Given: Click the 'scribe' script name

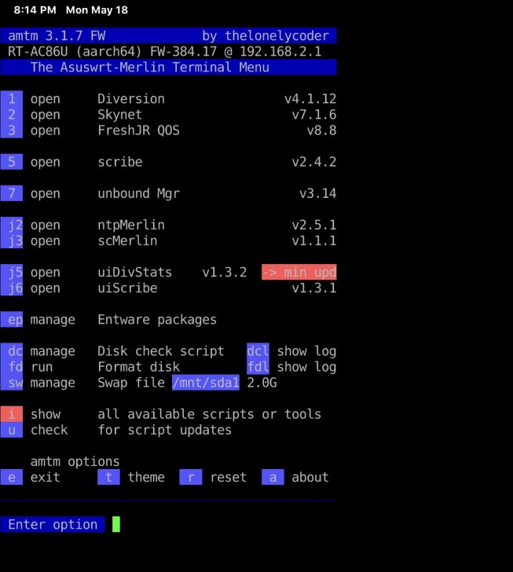Looking at the screenshot, I should tap(119, 162).
